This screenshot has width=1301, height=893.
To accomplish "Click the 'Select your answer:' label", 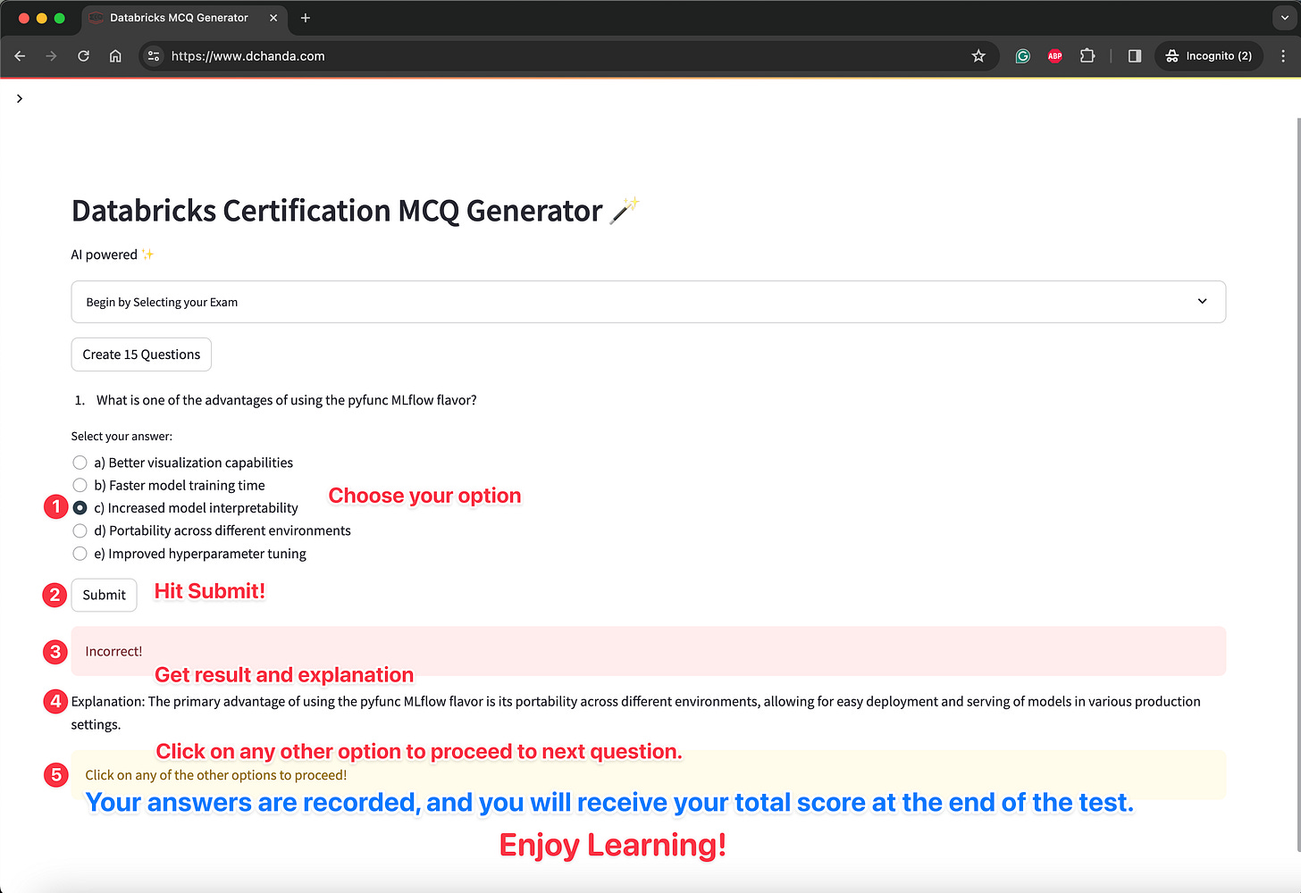I will (122, 437).
